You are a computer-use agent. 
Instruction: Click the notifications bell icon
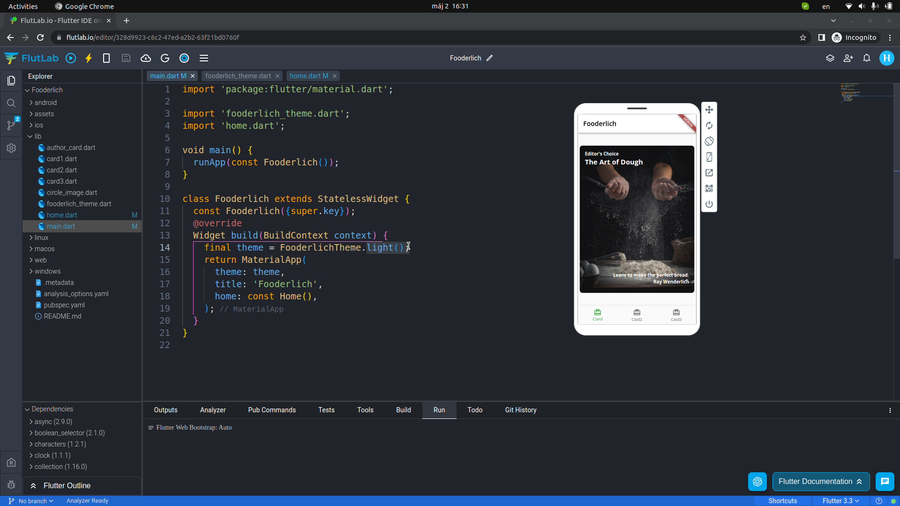tap(866, 58)
